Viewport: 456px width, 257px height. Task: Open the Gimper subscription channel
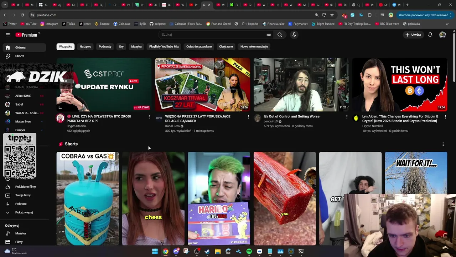[24, 130]
